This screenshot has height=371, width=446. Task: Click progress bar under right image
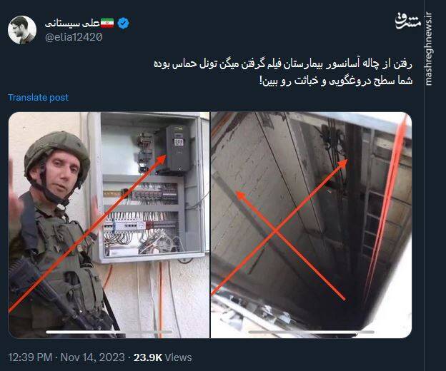[x=311, y=332]
